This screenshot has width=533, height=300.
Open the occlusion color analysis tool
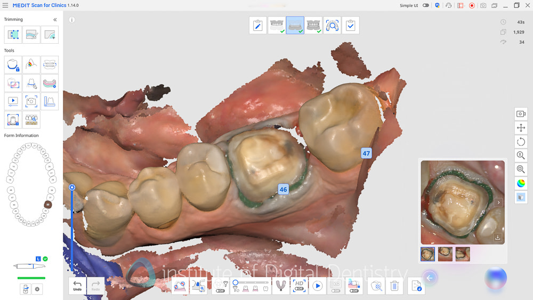tap(31, 64)
